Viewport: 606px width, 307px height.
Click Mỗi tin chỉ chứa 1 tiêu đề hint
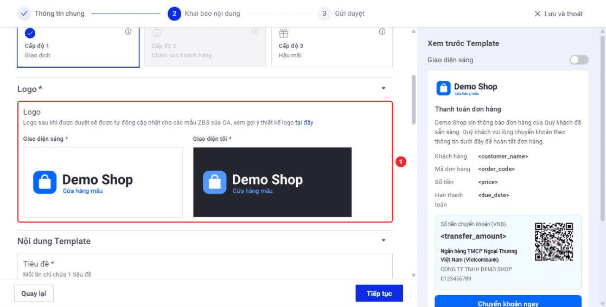(57, 275)
